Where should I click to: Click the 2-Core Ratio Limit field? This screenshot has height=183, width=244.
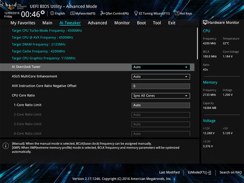161,115
